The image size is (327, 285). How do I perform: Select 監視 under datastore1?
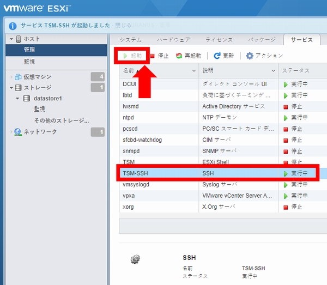tap(39, 109)
